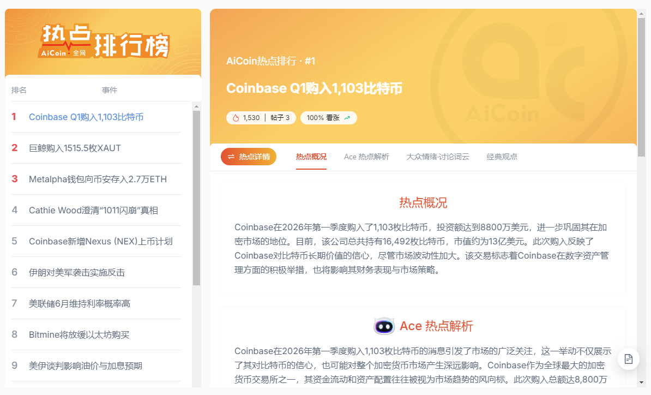Switch to the 大众情绪·讨论词云 tab

(438, 157)
